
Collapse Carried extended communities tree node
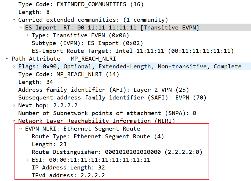pos(14,20)
